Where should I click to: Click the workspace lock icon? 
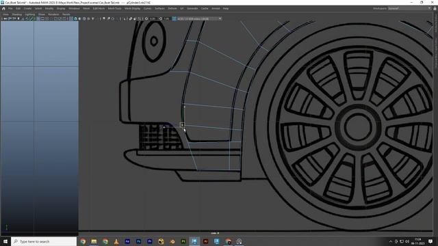(x=435, y=8)
